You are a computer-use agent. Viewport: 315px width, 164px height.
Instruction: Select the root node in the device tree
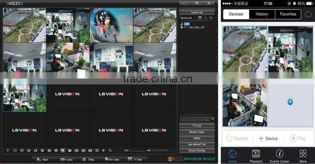coord(187,24)
